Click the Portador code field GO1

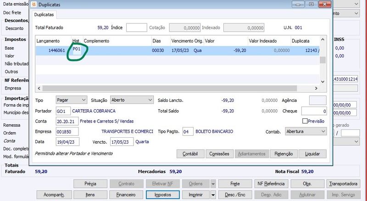[63, 111]
